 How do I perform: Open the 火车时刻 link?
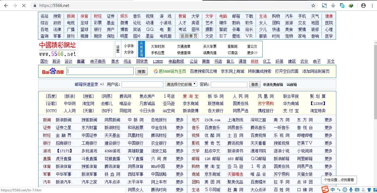tap(158, 46)
